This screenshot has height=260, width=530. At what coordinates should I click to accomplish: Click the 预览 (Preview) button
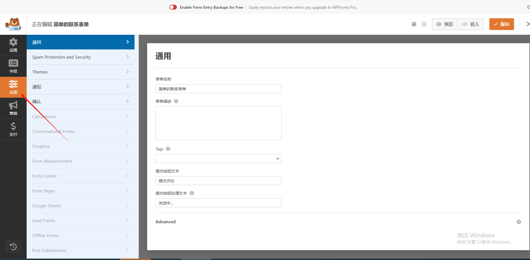coord(445,24)
